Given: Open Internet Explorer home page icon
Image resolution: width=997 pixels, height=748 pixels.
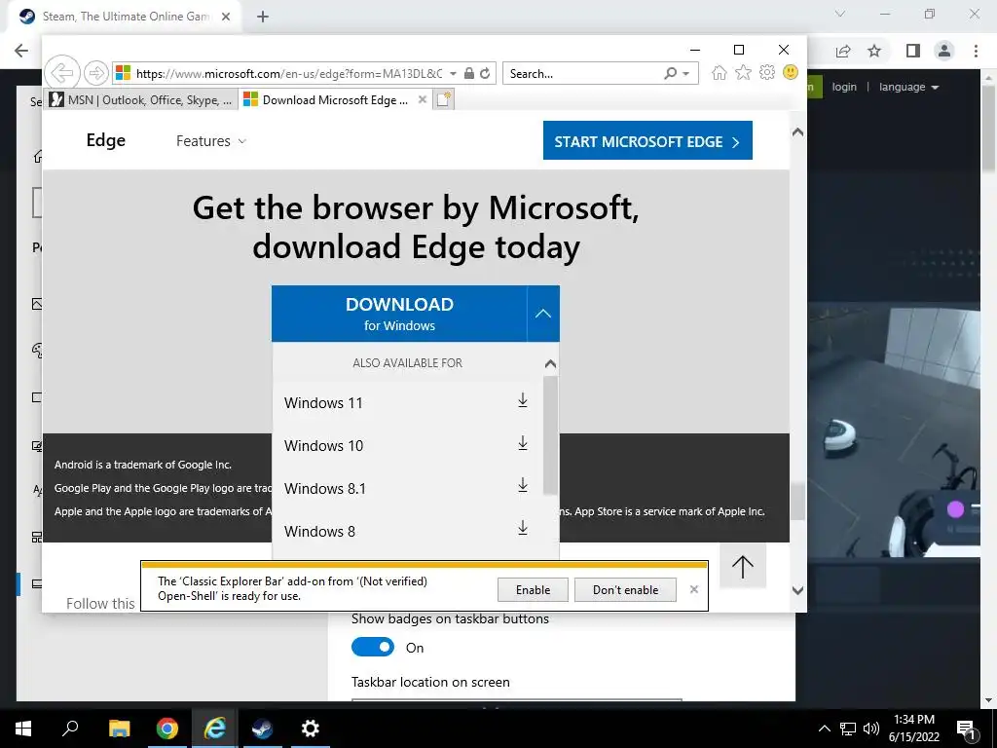Looking at the screenshot, I should [720, 72].
